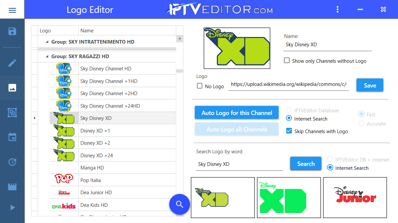Select IPTVEditor DB + Internet radio option
The width and height of the screenshot is (398, 223).
[x=330, y=160]
